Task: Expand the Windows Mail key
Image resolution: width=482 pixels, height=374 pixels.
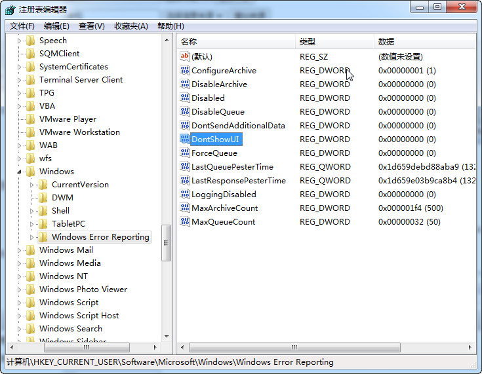Action: click(x=20, y=251)
